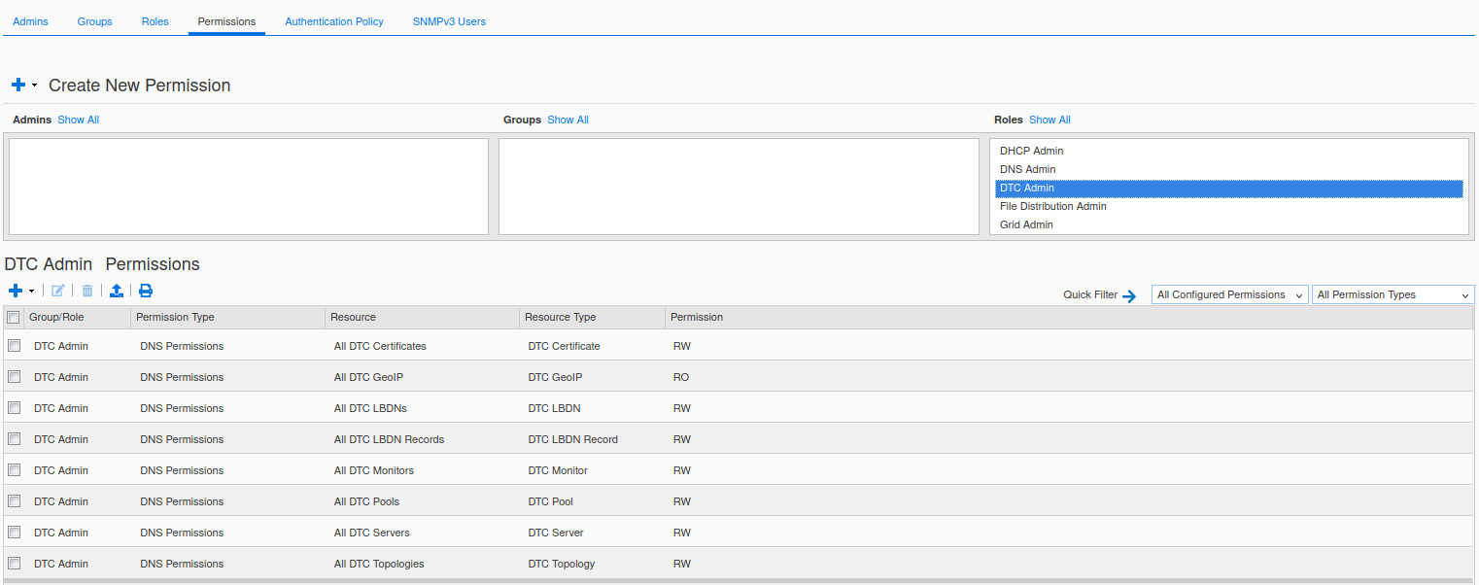The height and width of the screenshot is (585, 1479).
Task: Click the trash delete icon in toolbar
Action: tap(87, 291)
